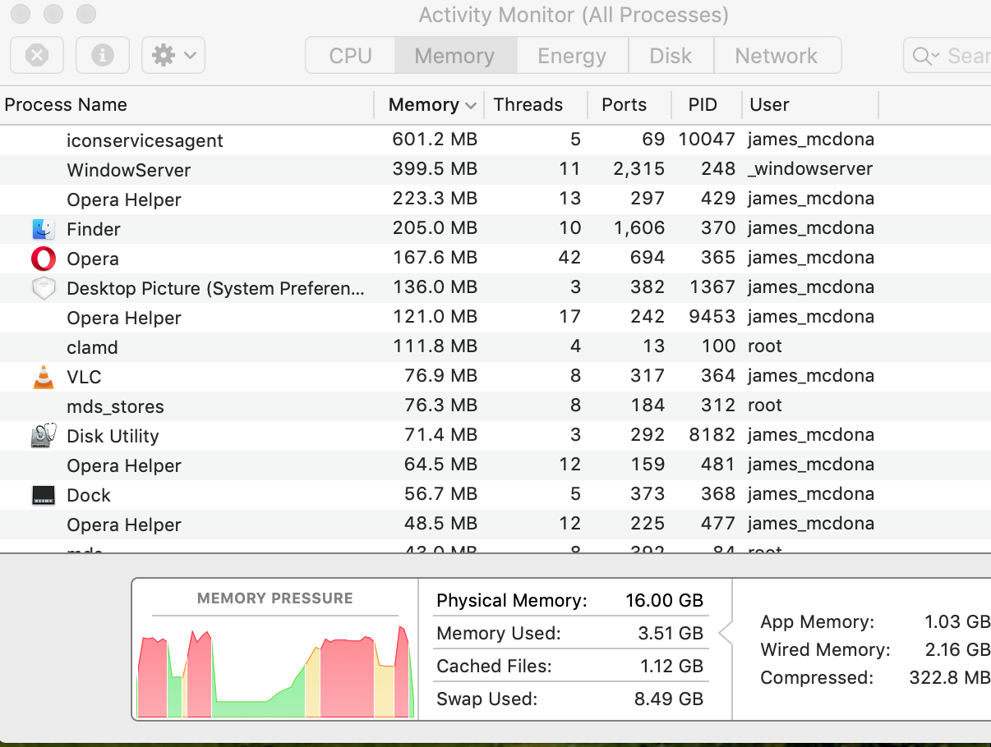Click the Physical Memory 16.00 GB value
Viewport: 991px width, 747px height.
point(664,601)
